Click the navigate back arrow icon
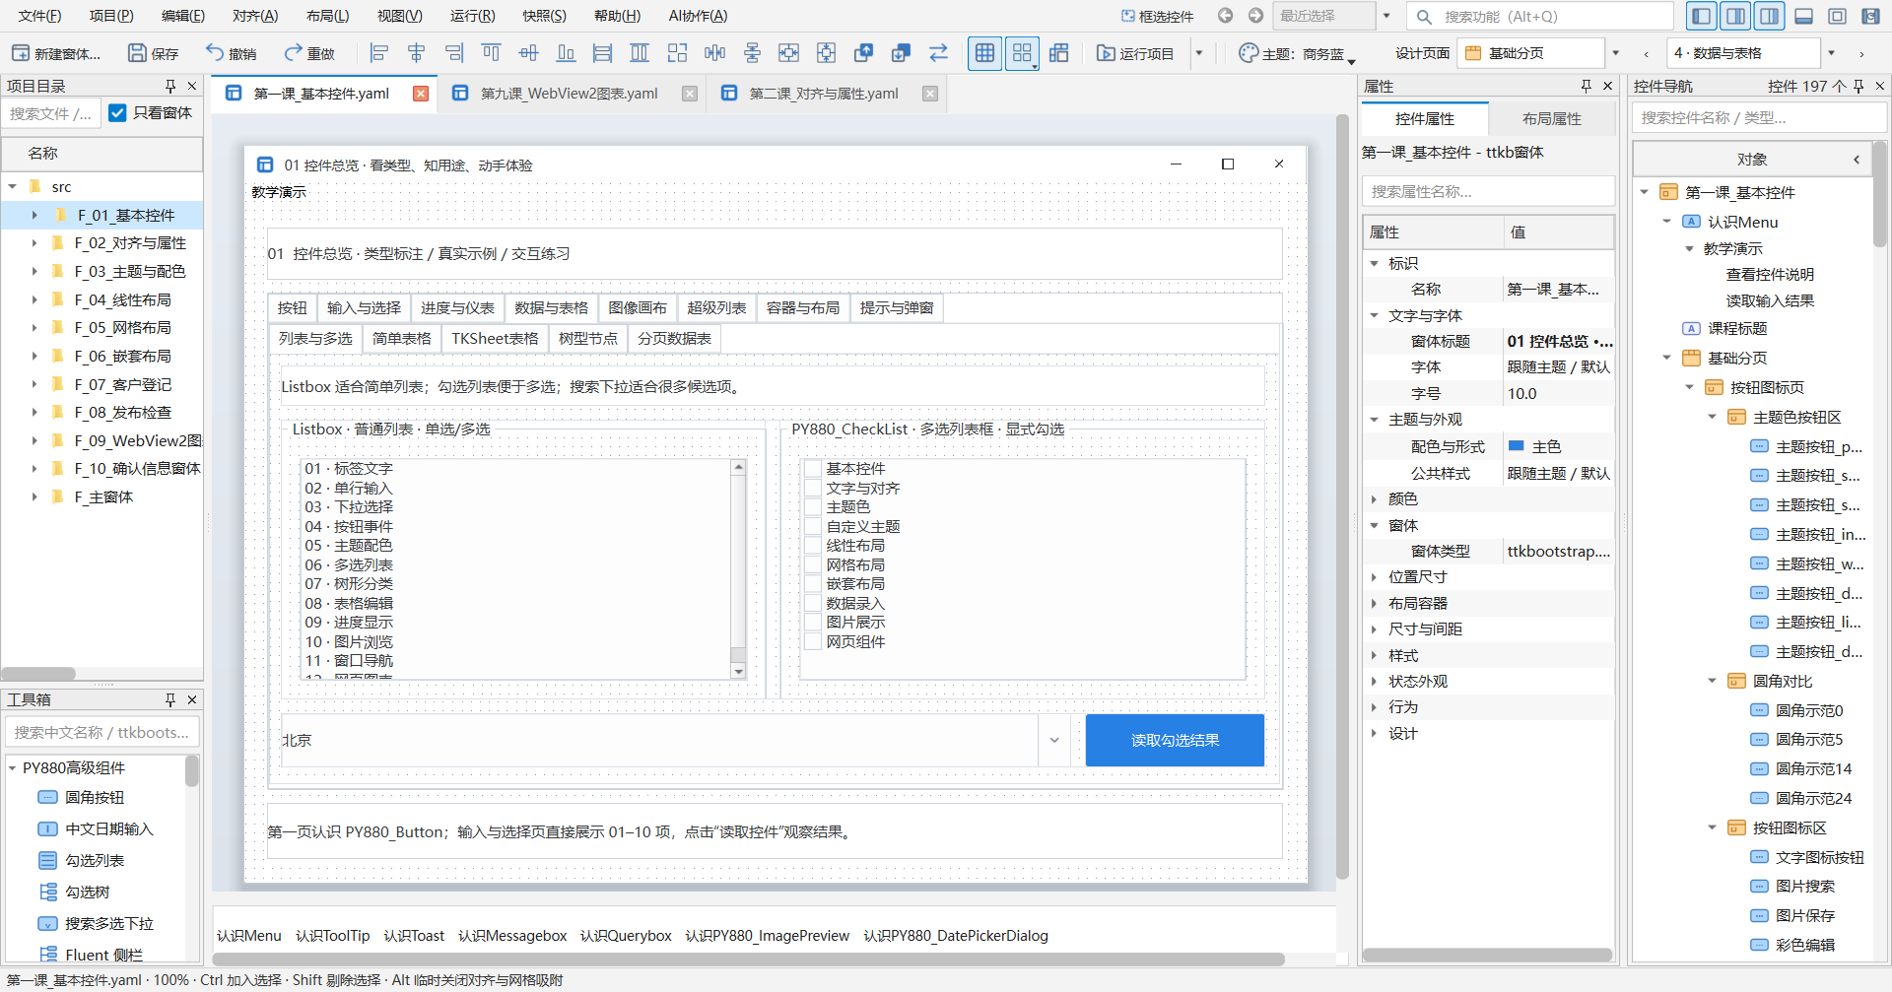Viewport: 1892px width, 992px height. point(1226,16)
